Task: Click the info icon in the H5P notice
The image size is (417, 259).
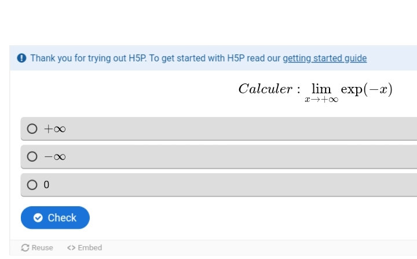Action: click(22, 58)
